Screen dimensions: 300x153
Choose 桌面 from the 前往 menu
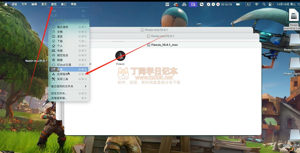pos(69,36)
